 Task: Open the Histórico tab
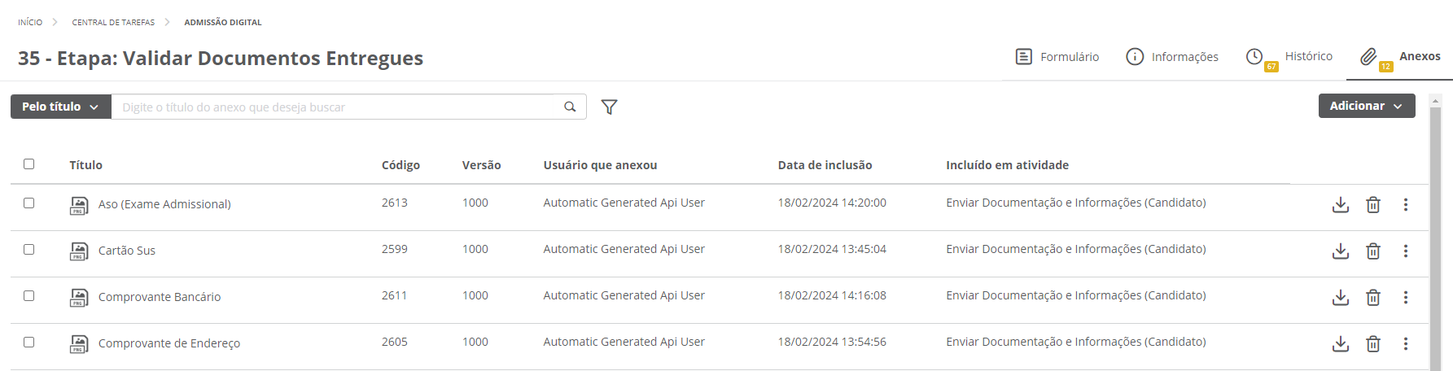[1289, 57]
